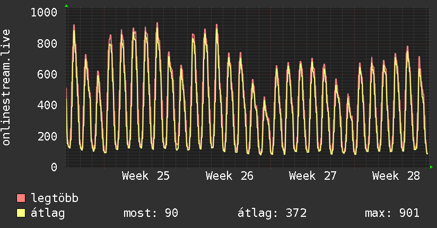Click the 1000 y-axis value
Viewport: 437px width, 228px height.
pos(44,13)
